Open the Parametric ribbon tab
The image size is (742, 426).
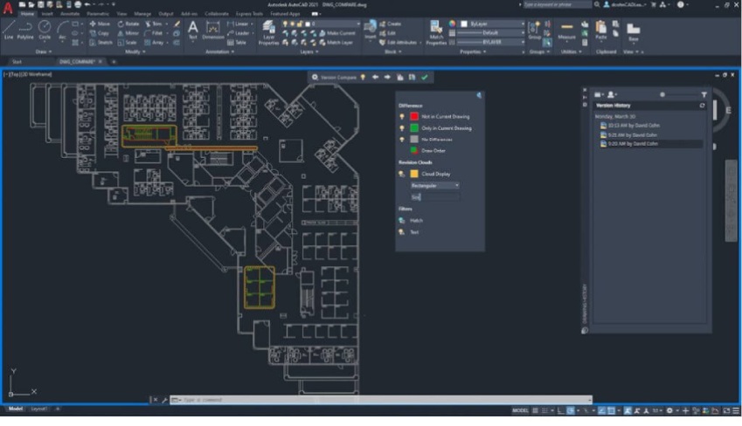click(x=98, y=14)
